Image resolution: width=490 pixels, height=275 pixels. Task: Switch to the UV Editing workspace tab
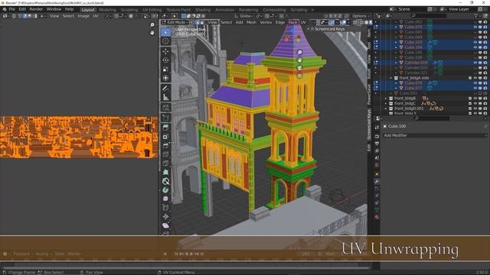pos(152,10)
